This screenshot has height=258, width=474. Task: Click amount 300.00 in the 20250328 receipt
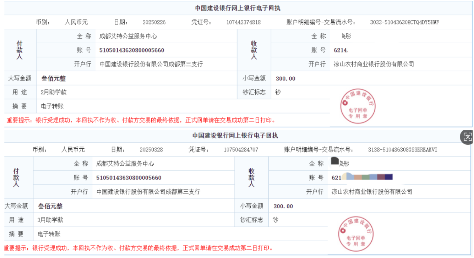tap(283, 206)
